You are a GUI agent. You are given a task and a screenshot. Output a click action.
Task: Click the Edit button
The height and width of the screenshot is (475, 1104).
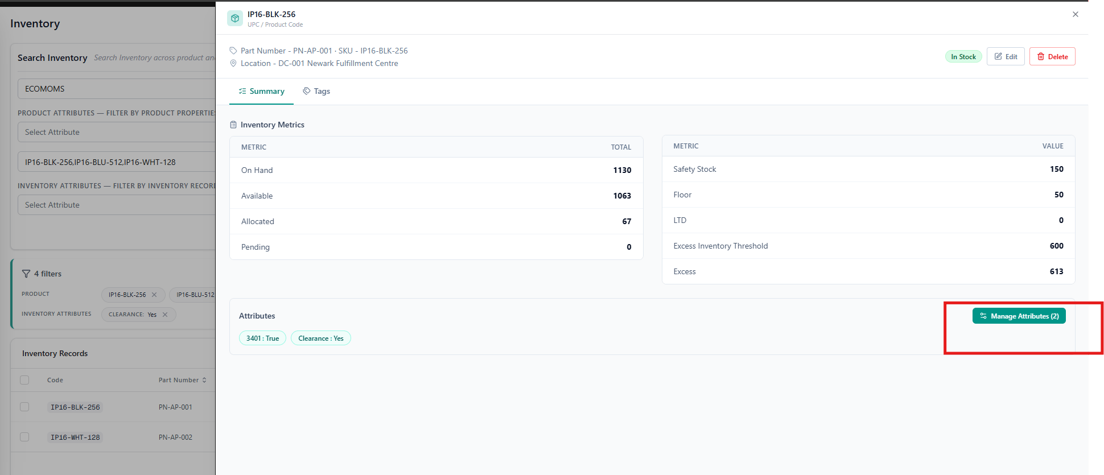pyautogui.click(x=1006, y=56)
